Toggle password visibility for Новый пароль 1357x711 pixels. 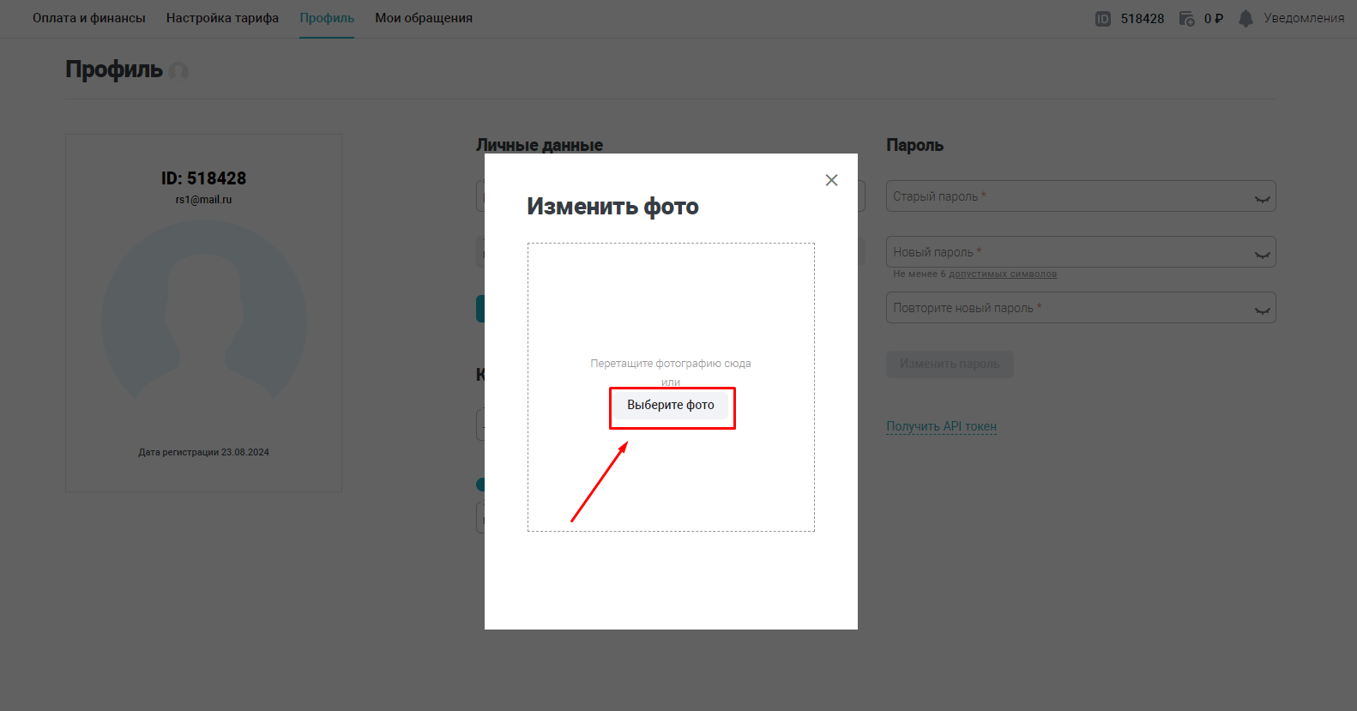[x=1262, y=254]
